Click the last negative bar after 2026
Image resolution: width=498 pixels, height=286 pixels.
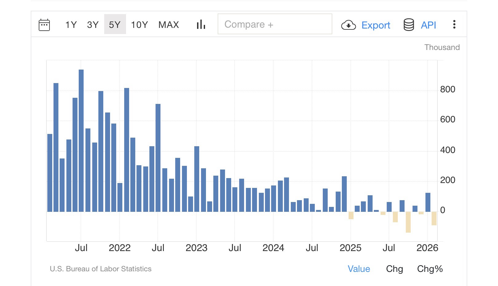coord(434,218)
